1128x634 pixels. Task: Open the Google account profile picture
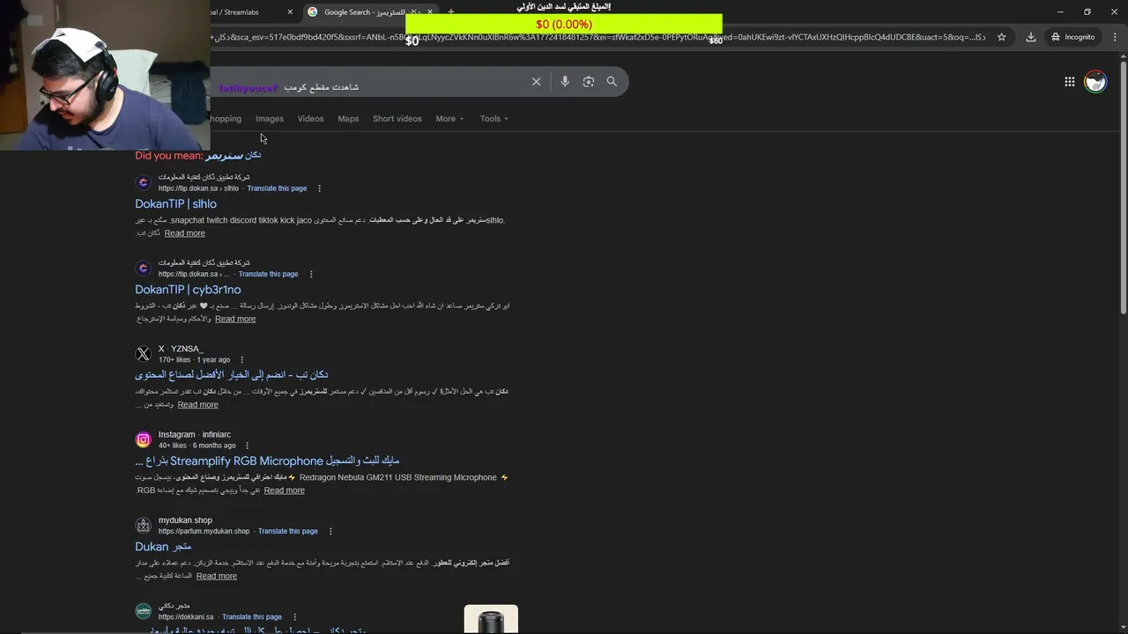[x=1095, y=82]
